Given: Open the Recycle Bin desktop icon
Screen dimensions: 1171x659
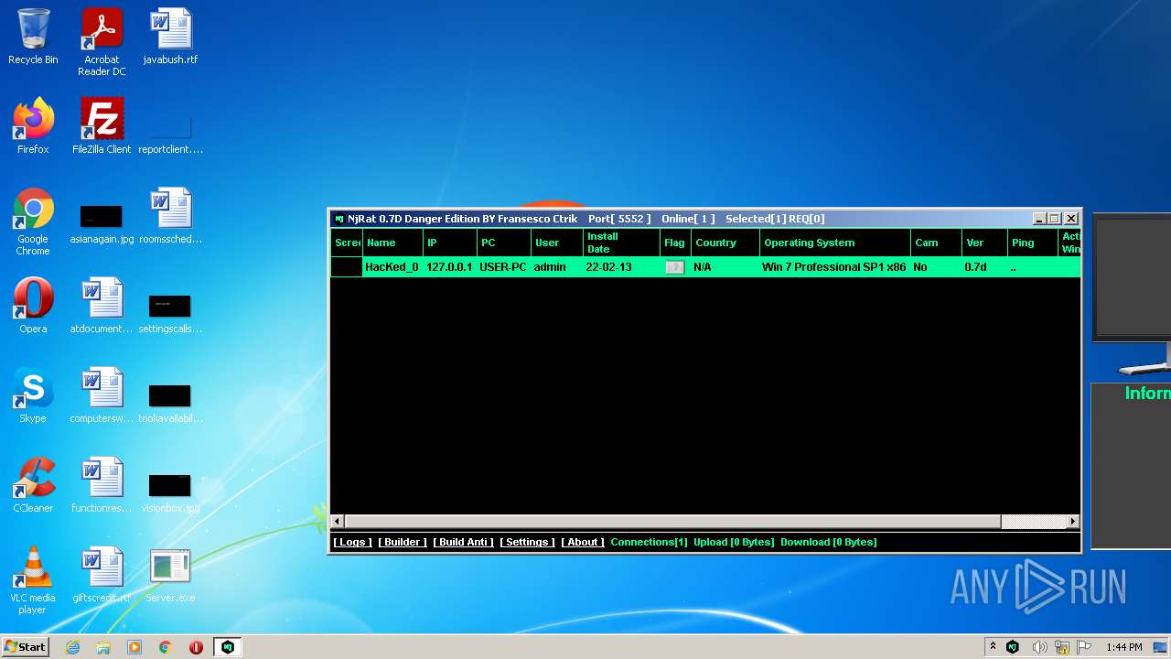Looking at the screenshot, I should point(33,38).
